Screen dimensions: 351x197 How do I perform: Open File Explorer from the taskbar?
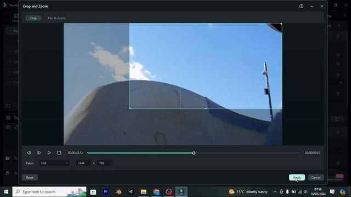[x=144, y=192]
